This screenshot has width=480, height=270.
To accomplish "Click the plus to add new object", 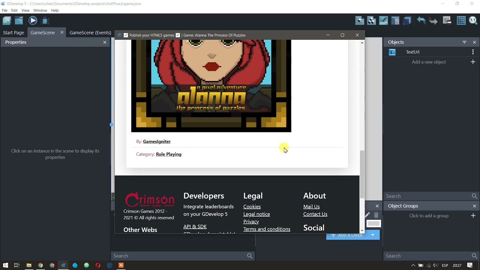I will pyautogui.click(x=473, y=62).
